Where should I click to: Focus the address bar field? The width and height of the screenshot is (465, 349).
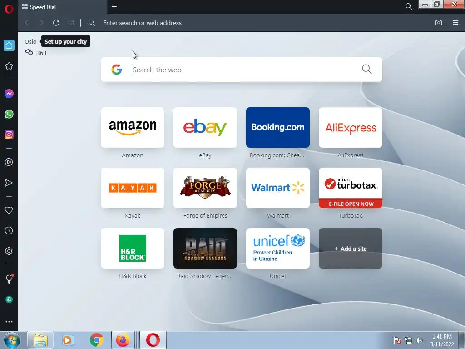(261, 23)
